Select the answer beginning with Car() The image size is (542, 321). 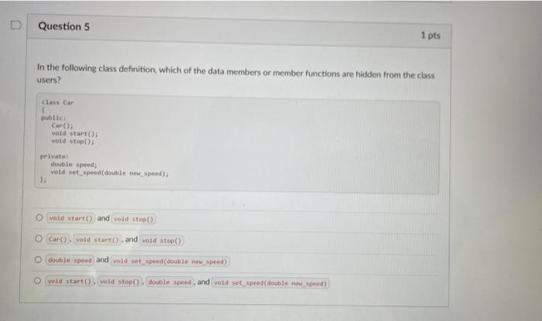39,238
